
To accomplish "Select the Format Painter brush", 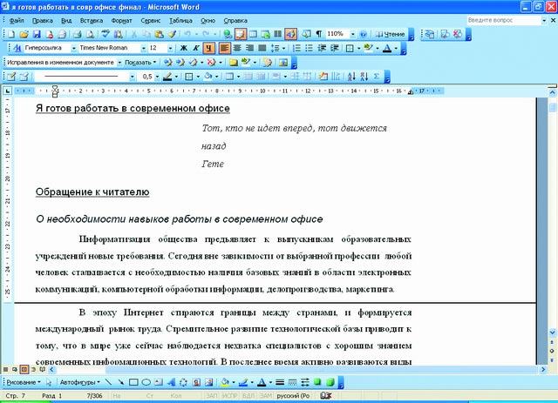I will coord(173,34).
